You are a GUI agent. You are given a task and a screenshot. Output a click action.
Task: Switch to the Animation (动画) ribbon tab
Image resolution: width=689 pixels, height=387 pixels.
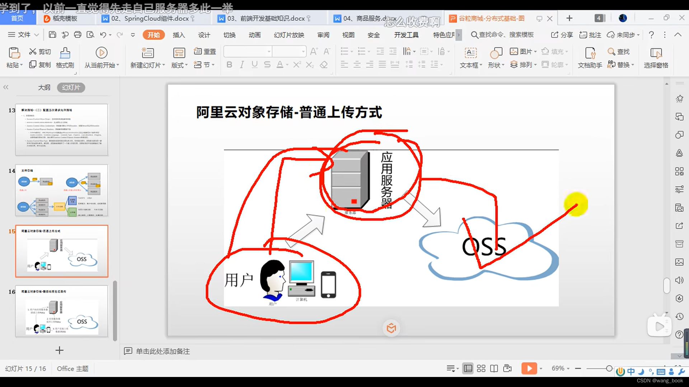pyautogui.click(x=254, y=35)
